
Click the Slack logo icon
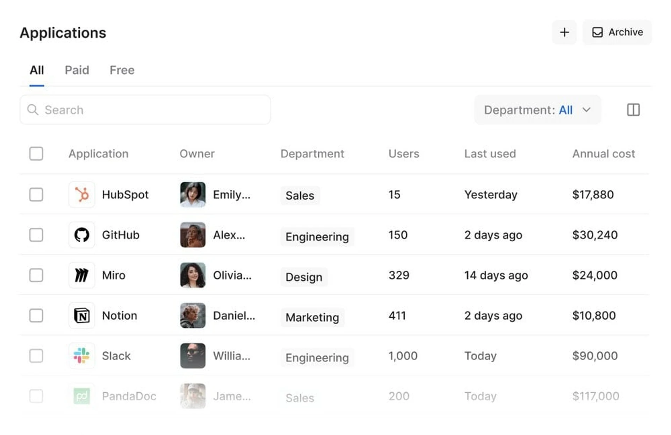(82, 356)
